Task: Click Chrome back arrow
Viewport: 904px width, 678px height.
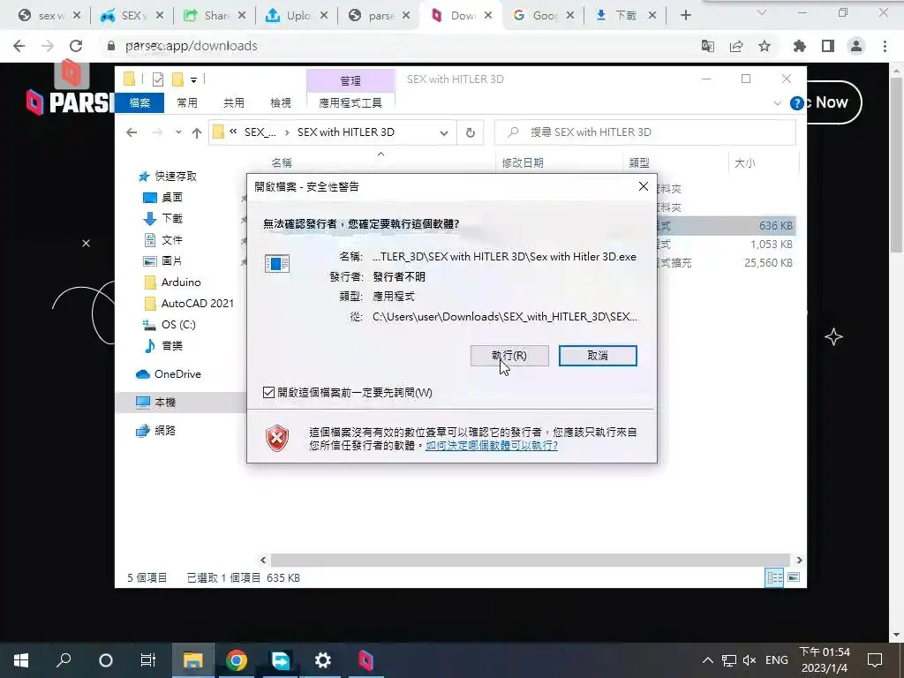Action: (19, 46)
